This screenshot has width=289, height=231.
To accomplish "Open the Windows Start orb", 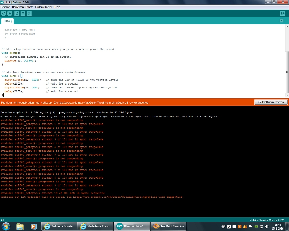I will (x=6, y=226).
